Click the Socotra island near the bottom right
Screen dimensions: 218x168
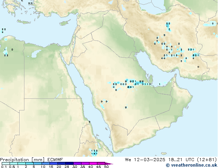pos(164,154)
